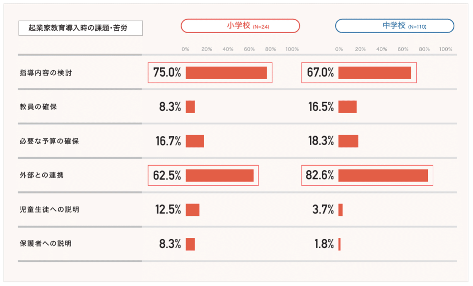This screenshot has height=286, width=473.
Task: Click the junior high 67.0% bar
Action: [x=374, y=73]
